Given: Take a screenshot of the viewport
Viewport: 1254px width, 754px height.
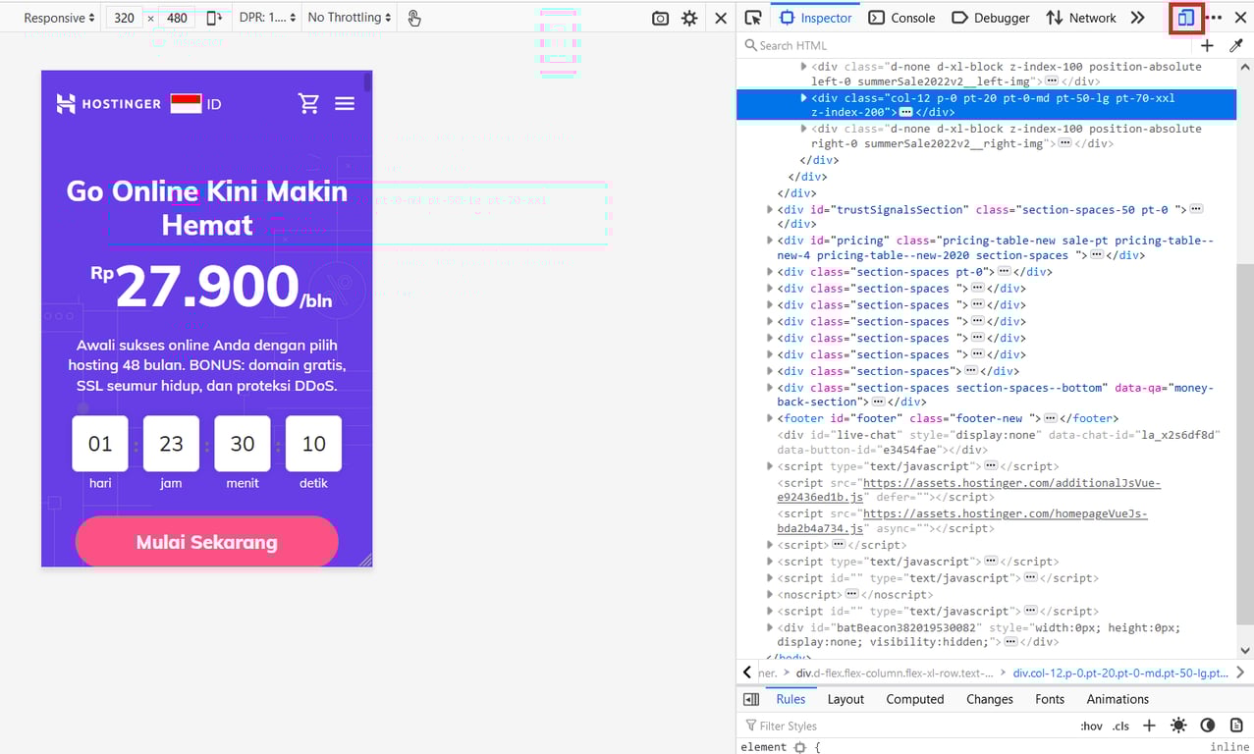Looking at the screenshot, I should (660, 18).
